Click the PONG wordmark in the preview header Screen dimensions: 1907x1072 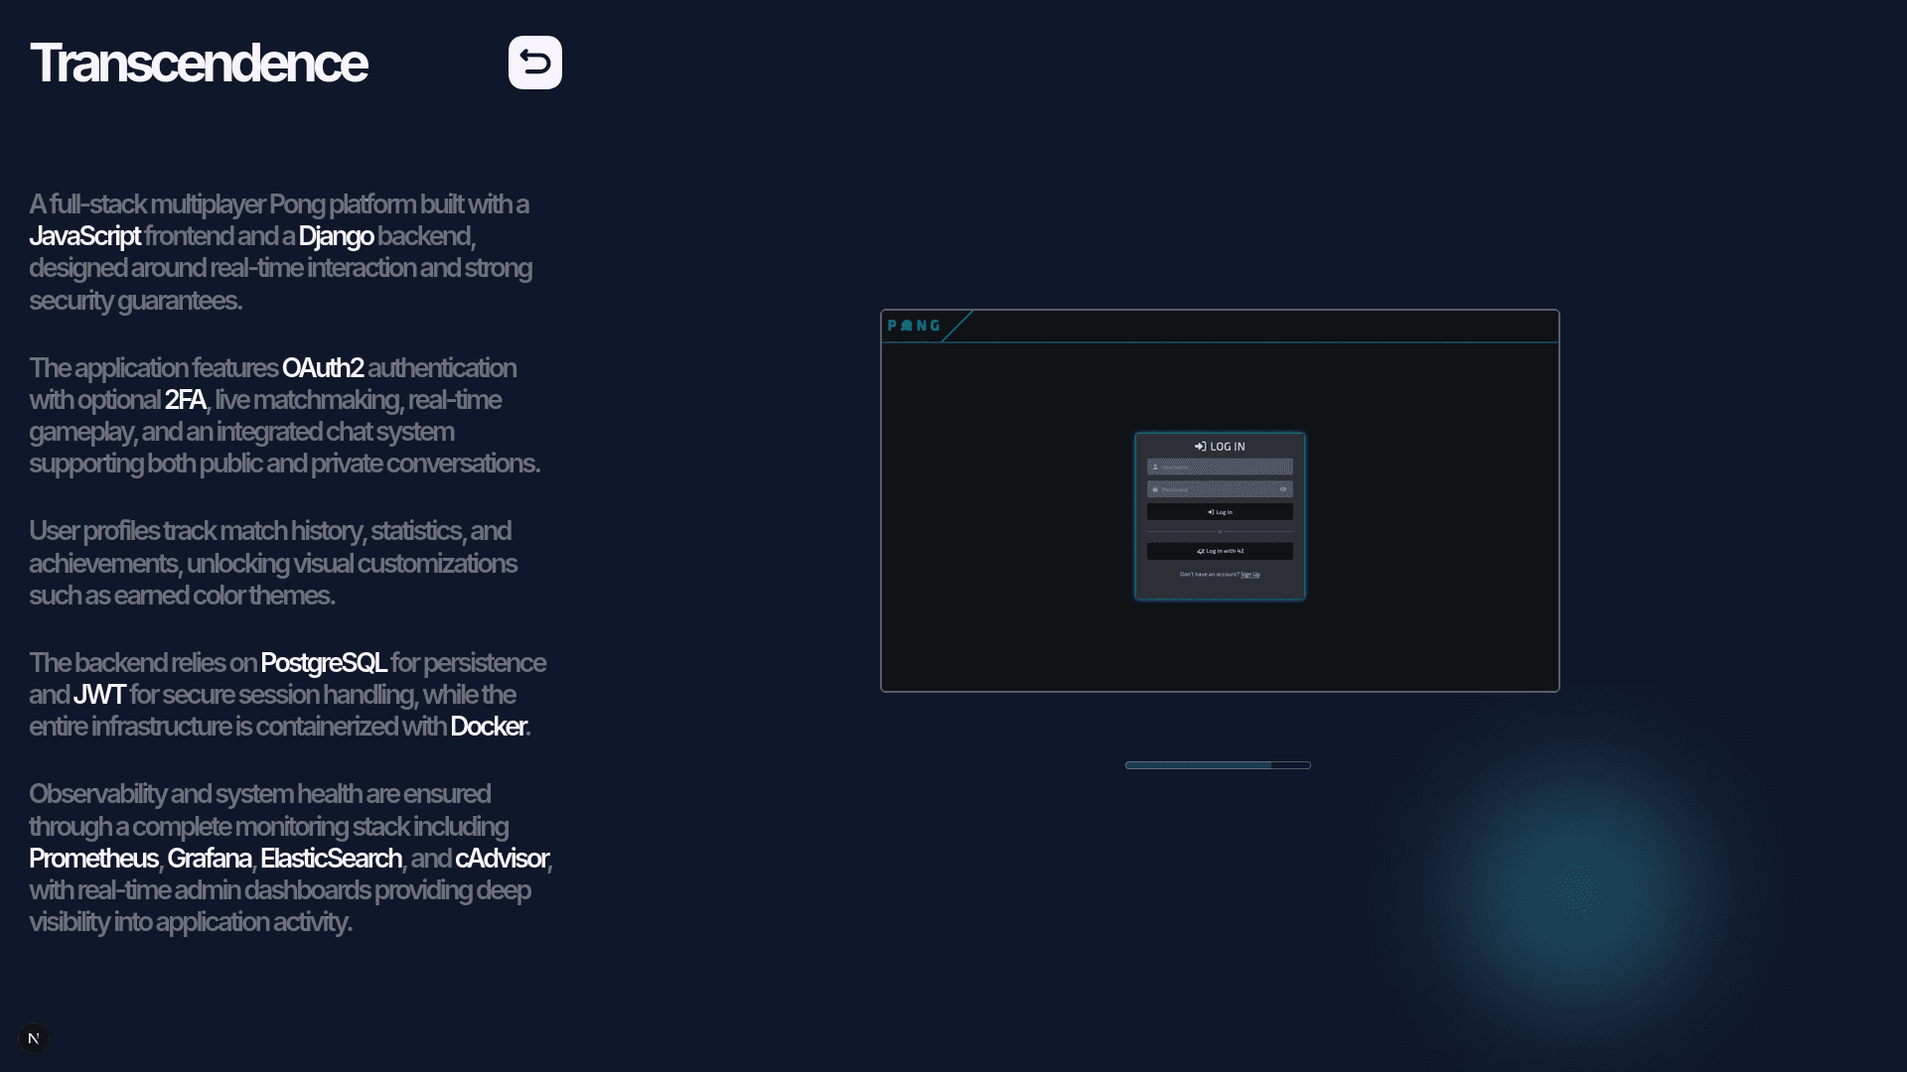click(x=915, y=325)
